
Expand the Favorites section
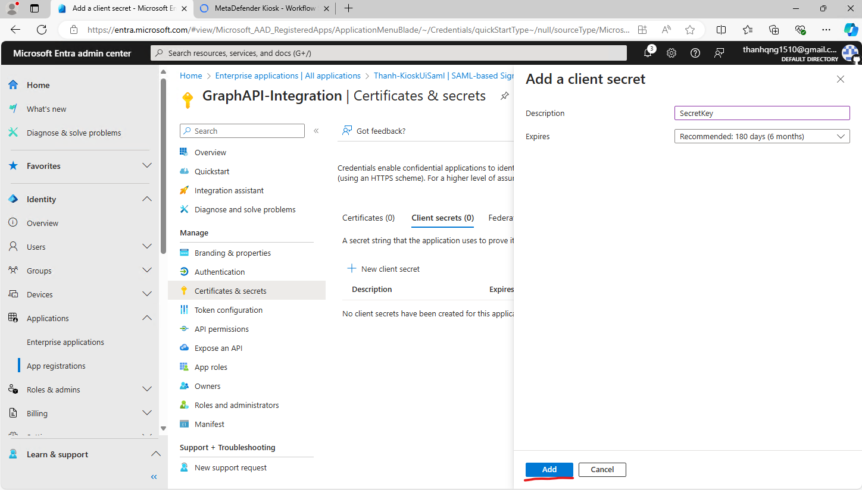[x=147, y=165]
